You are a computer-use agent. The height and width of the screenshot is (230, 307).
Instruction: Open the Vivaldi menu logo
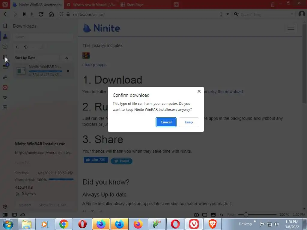[5, 4]
